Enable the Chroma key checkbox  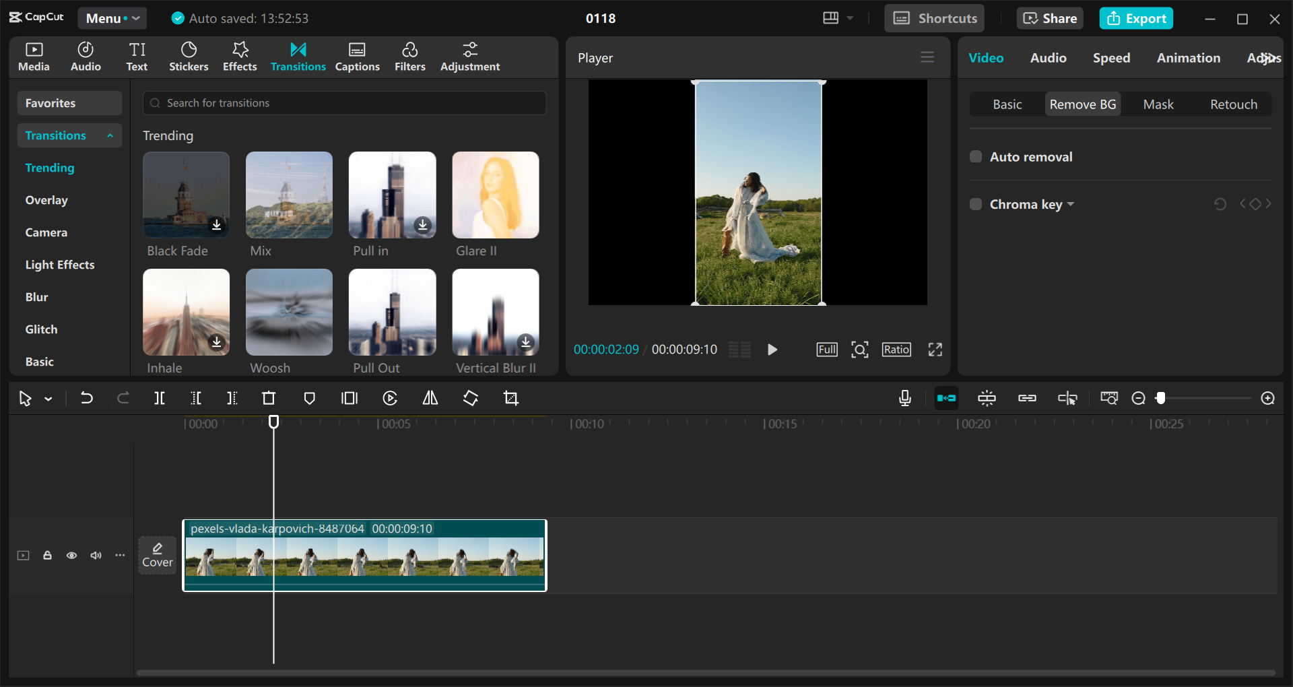[x=976, y=204]
